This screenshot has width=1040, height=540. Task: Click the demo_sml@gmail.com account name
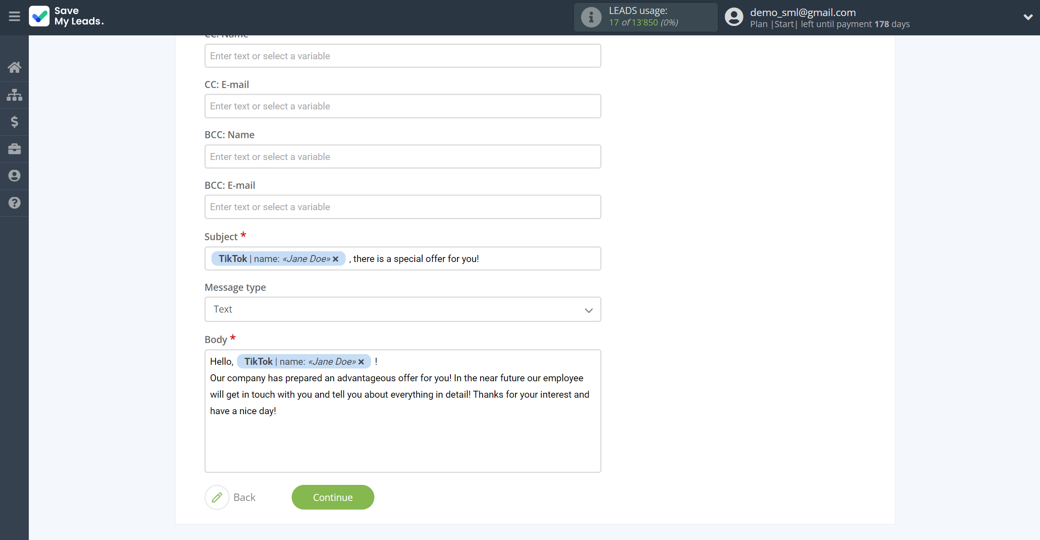(803, 12)
